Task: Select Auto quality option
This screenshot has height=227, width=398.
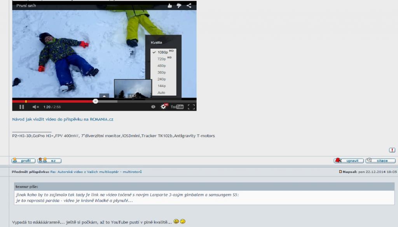Action: click(161, 93)
